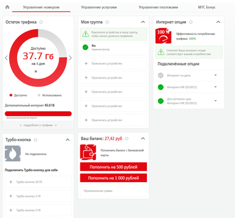Open the МТС Бонус tab
The width and height of the screenshot is (235, 218).
tap(207, 8)
